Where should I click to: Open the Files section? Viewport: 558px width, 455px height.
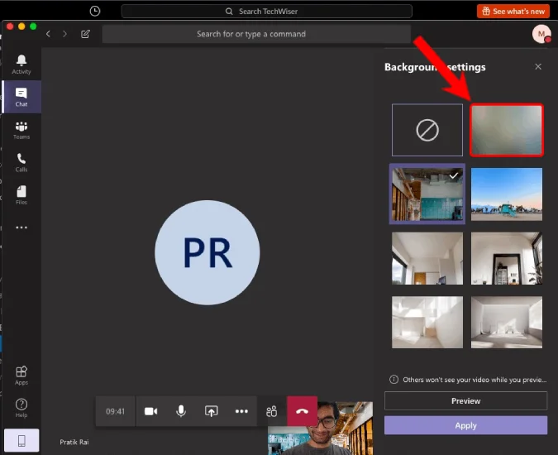(21, 194)
